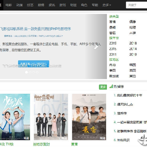This screenshot has width=147, height=147.
Task: Filter by the 言情 genre
Action: [x=113, y=22]
